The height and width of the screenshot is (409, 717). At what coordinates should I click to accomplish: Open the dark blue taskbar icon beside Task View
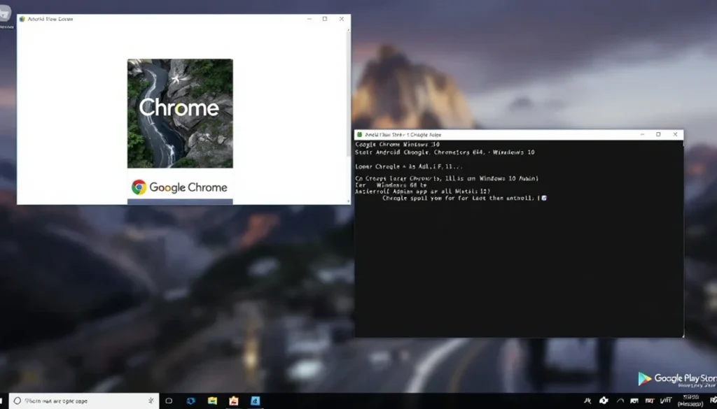pos(190,401)
